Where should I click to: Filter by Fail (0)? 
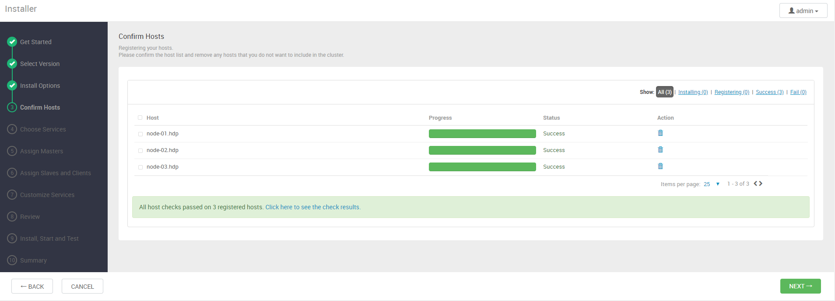tap(798, 92)
